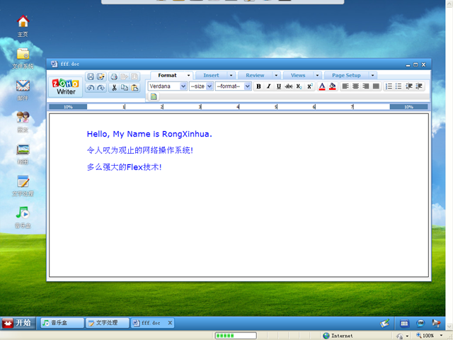Open the 文字处理 word processor desktop icon
The image size is (453, 340).
[23, 186]
